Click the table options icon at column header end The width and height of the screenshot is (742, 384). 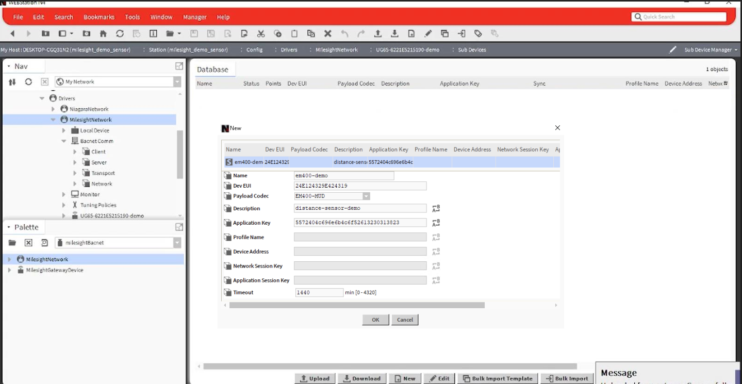click(x=725, y=84)
